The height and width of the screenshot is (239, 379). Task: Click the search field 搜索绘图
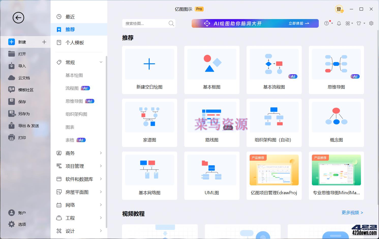pyautogui.click(x=145, y=23)
